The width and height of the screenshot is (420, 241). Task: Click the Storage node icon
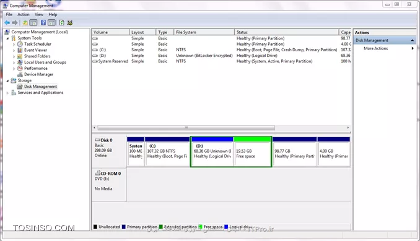14,80
